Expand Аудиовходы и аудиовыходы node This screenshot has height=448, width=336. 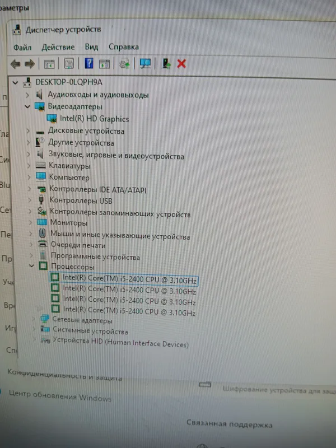[27, 95]
